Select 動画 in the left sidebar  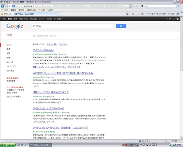point(8,58)
